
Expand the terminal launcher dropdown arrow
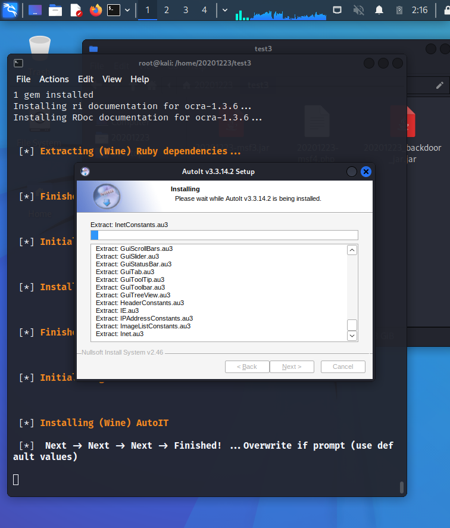coord(127,10)
